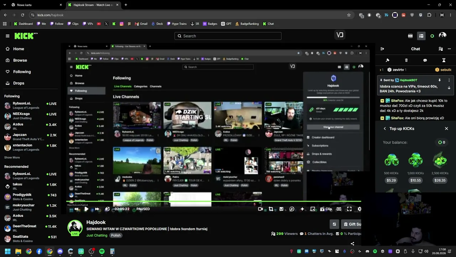Fast forward the stream playback
The width and height of the screenshot is (456, 257).
pyautogui.click(x=97, y=209)
